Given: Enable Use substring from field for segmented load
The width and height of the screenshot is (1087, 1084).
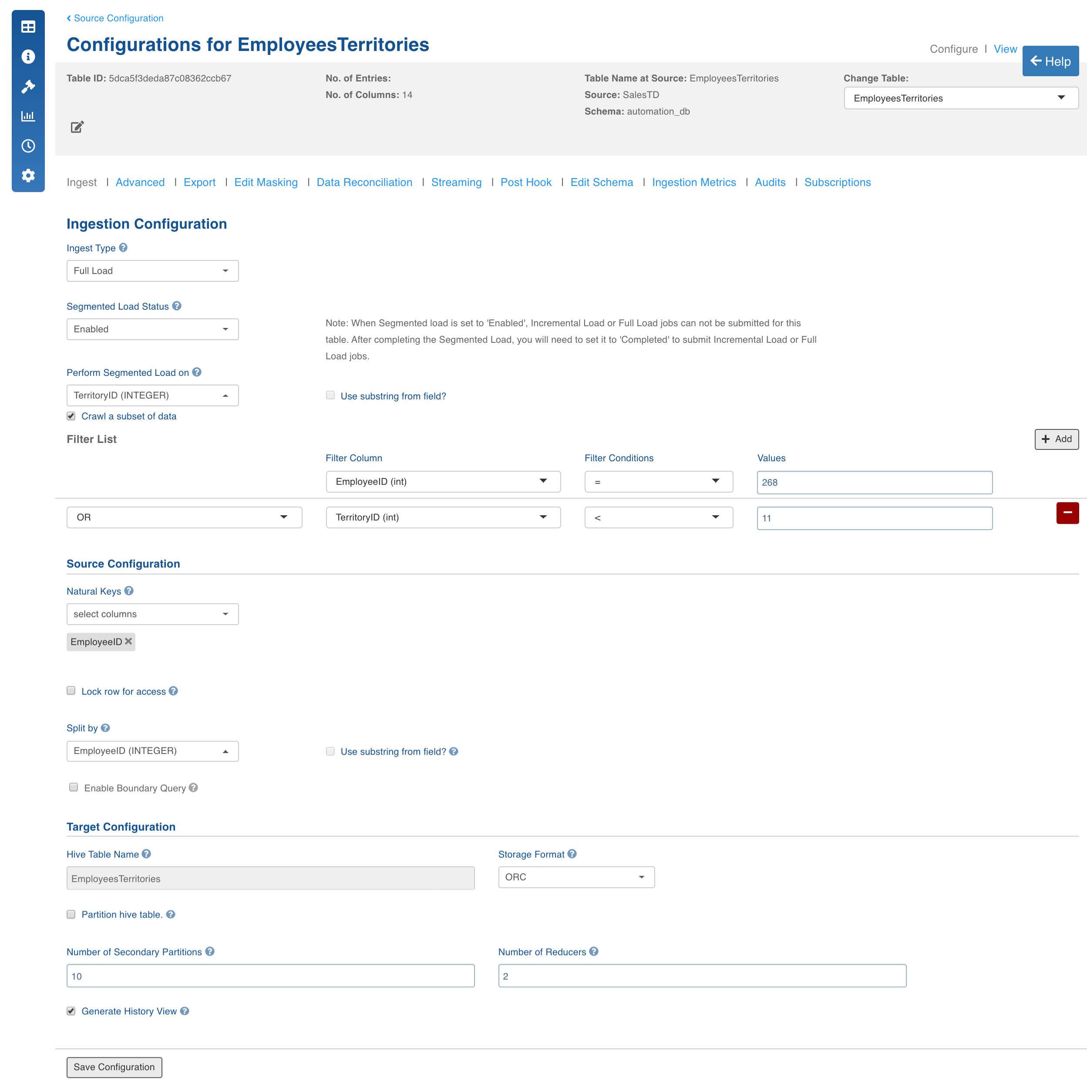Looking at the screenshot, I should pos(330,395).
